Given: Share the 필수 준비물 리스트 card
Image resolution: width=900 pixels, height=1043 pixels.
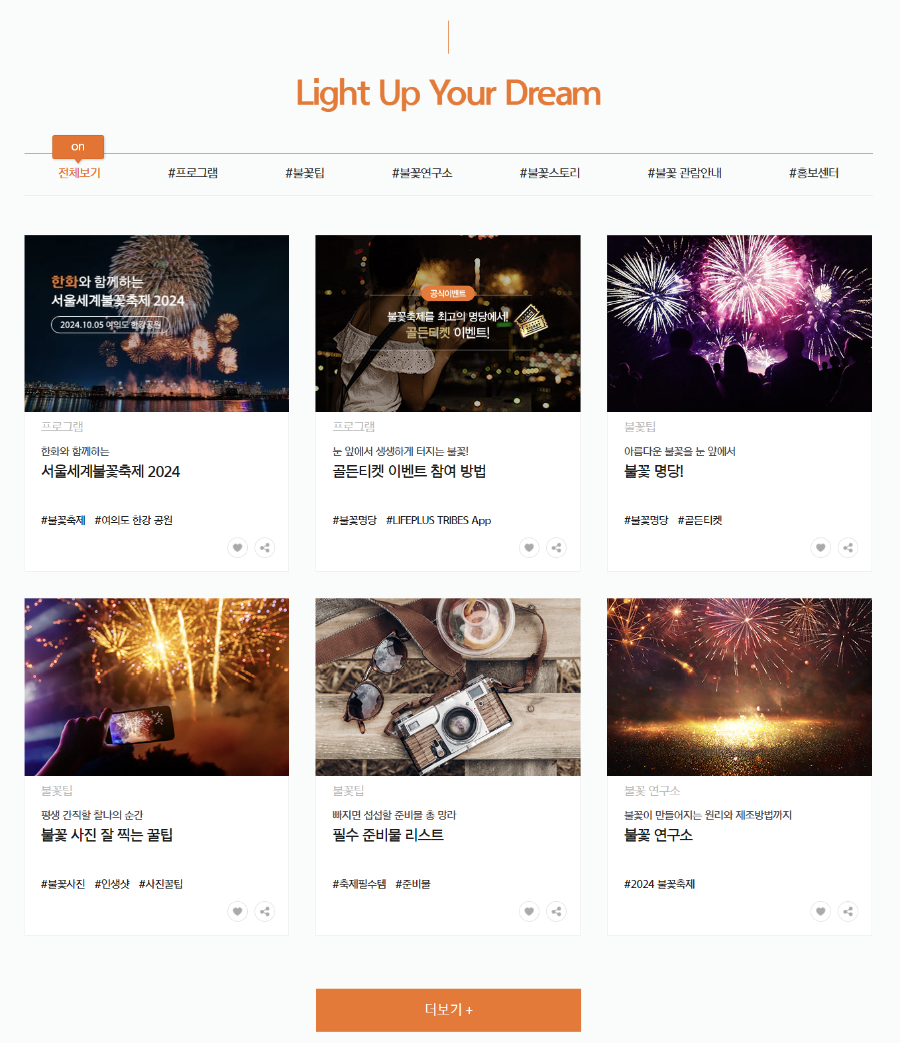Looking at the screenshot, I should [x=557, y=911].
